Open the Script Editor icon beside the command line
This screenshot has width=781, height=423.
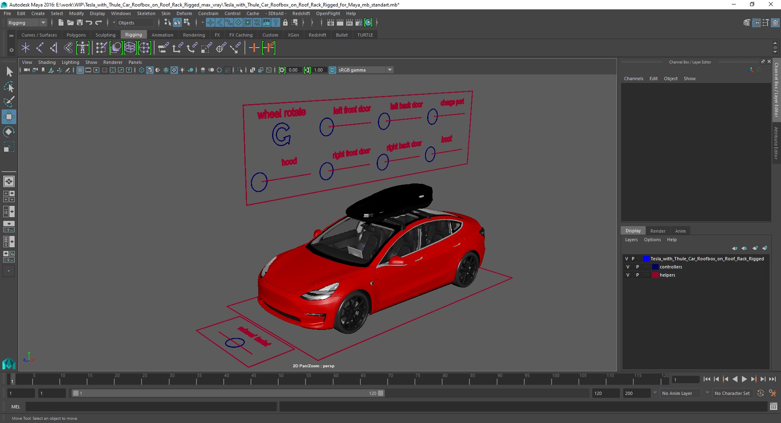pyautogui.click(x=773, y=406)
